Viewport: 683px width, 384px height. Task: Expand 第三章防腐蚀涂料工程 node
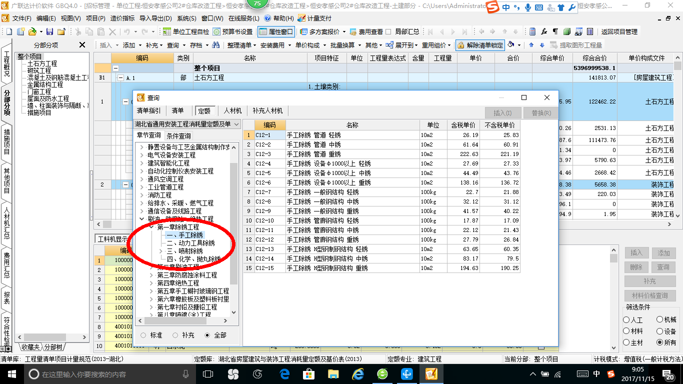(152, 275)
